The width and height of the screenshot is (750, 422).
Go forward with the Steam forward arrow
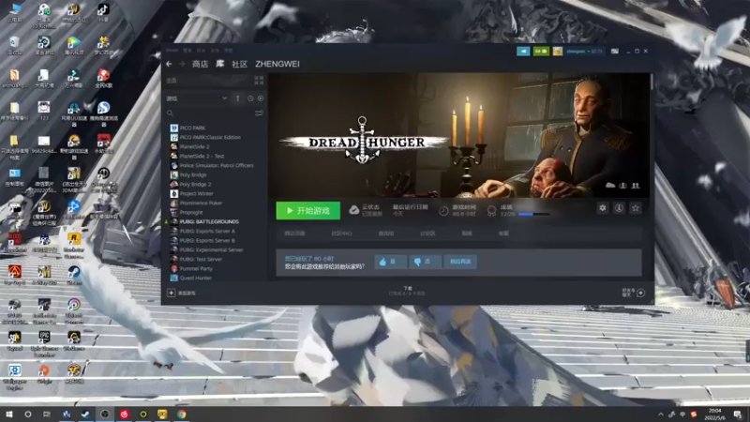[182, 64]
